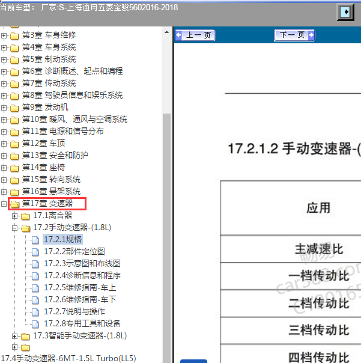Click folder icon of 第14章 座椅
Image resolution: width=361 pixels, height=363 pixels.
(x=14, y=168)
